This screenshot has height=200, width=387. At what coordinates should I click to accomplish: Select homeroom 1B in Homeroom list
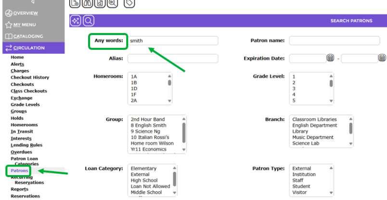tap(134, 82)
